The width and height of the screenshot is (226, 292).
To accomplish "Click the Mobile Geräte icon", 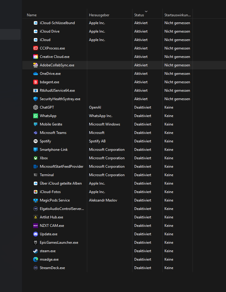I will [x=36, y=124].
